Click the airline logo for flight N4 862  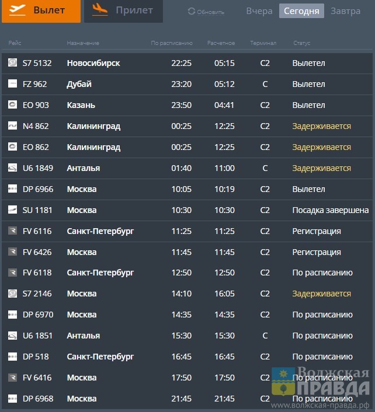(x=12, y=126)
